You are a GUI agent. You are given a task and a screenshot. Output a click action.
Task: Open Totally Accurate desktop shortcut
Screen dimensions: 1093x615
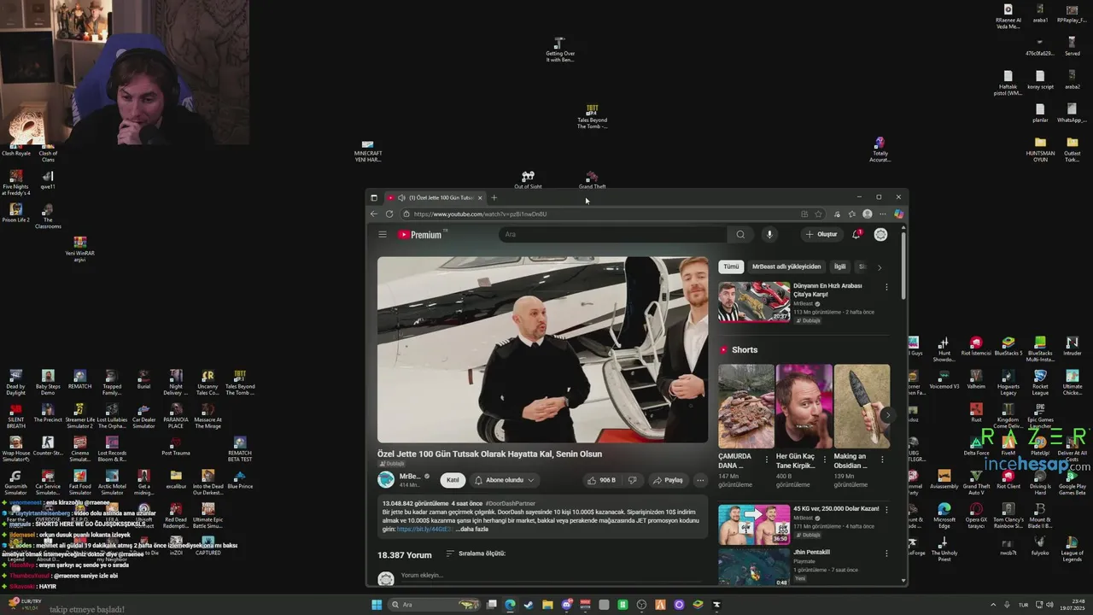pyautogui.click(x=880, y=149)
